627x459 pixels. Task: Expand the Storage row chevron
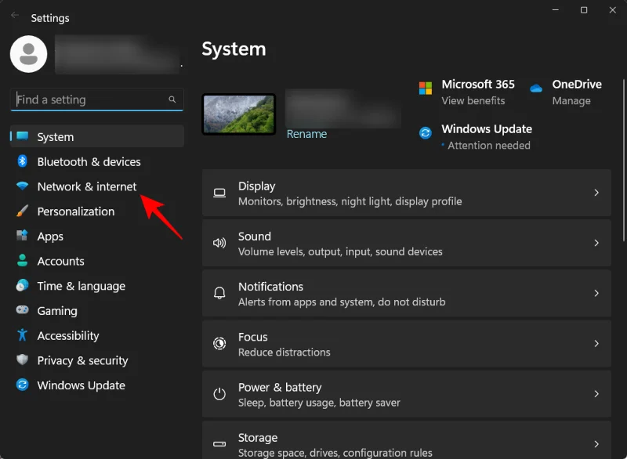click(598, 444)
